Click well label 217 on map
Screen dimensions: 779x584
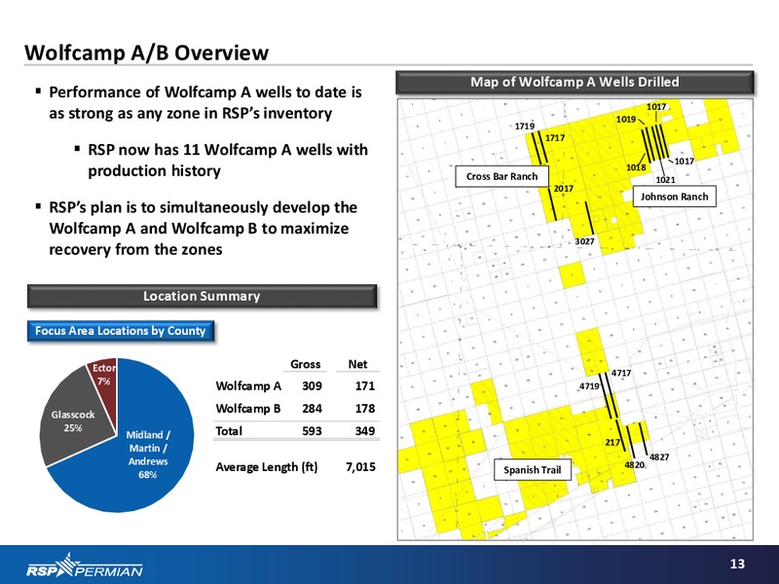(612, 442)
